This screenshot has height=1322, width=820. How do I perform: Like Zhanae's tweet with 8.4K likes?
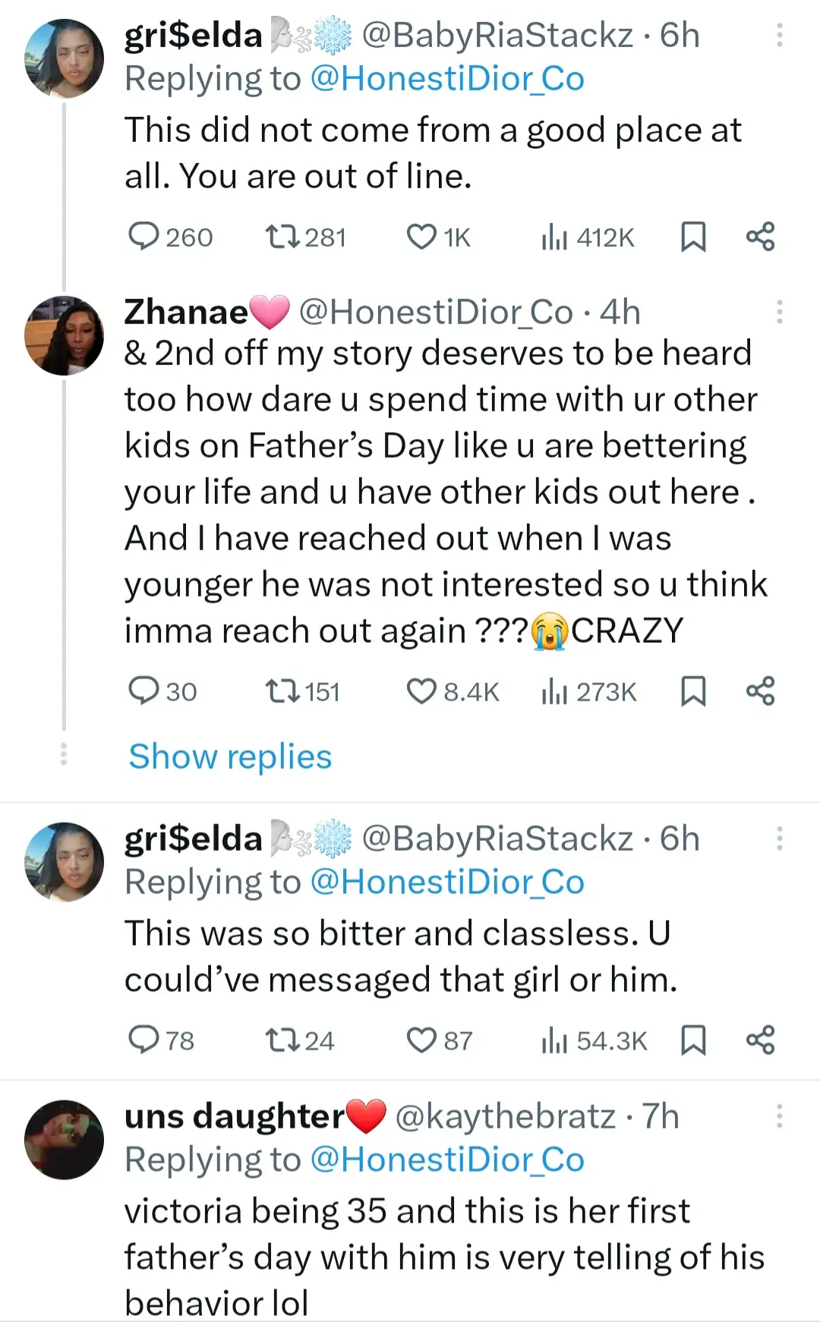click(x=421, y=691)
